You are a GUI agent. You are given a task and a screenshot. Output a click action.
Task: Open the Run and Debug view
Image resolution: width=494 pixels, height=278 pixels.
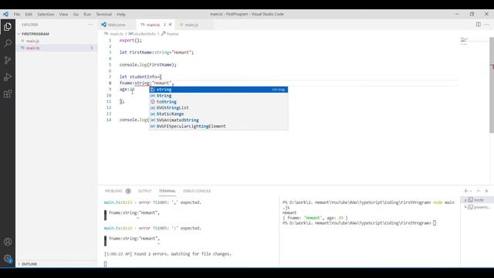[8, 77]
